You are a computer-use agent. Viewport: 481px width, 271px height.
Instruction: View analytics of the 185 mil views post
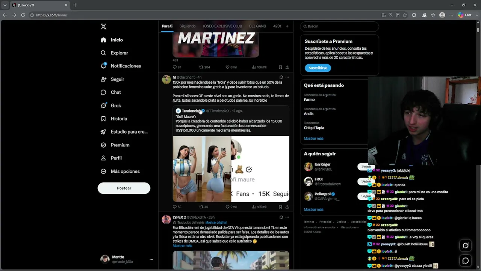pyautogui.click(x=259, y=207)
